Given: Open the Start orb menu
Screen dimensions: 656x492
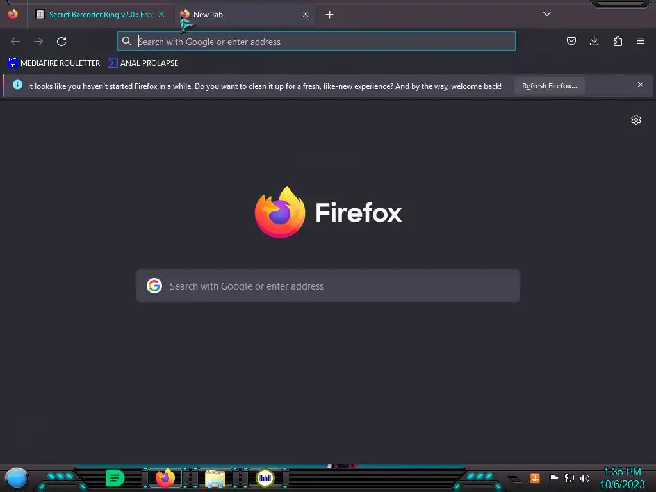Looking at the screenshot, I should tap(16, 479).
